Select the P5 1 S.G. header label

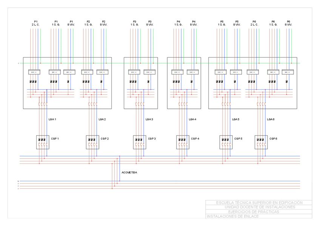point(222,23)
